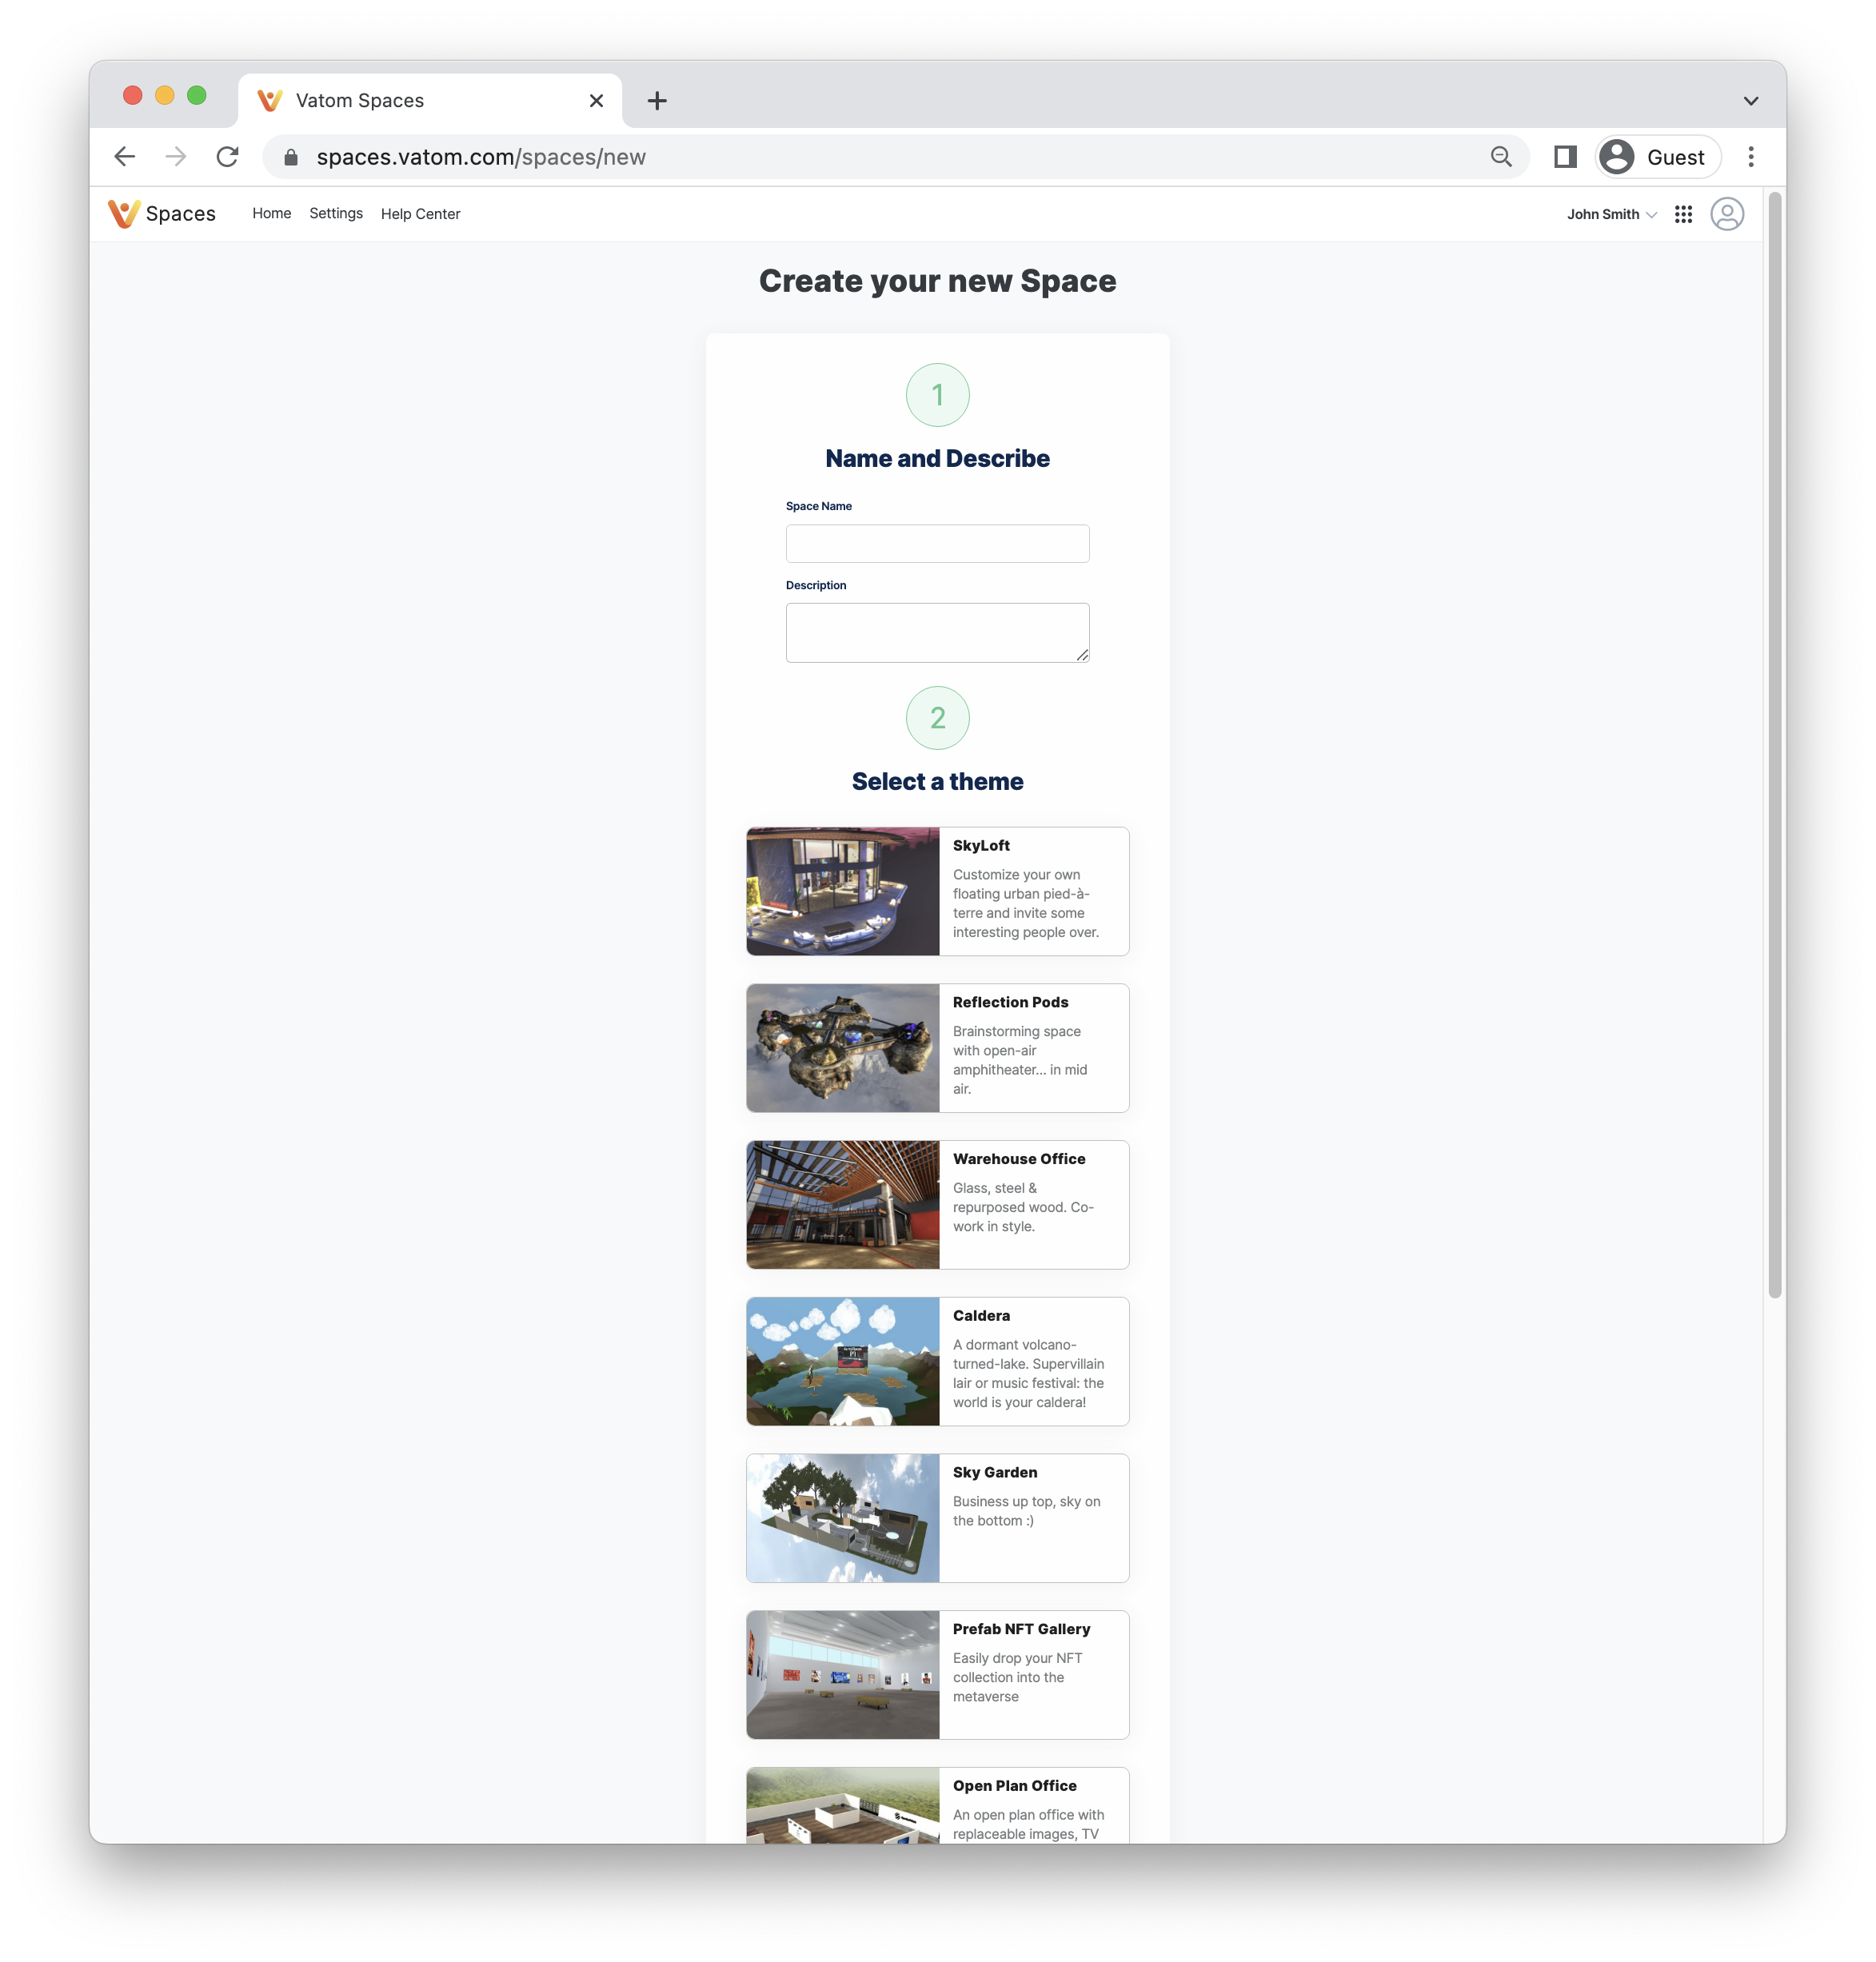Screen dimensions: 1876x1962
Task: Click the Space Name input field
Action: pyautogui.click(x=937, y=544)
